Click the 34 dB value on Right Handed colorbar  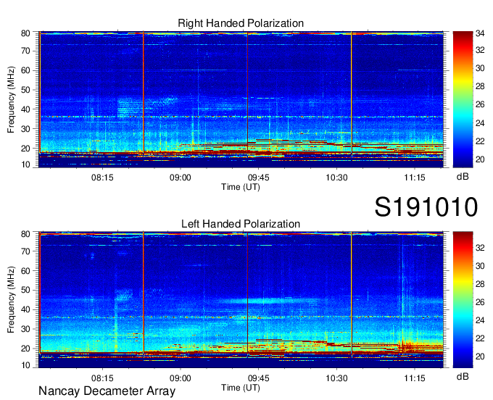pyautogui.click(x=480, y=33)
